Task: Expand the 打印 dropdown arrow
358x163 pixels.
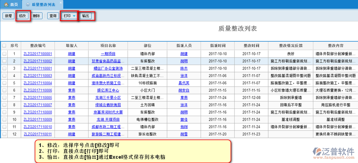Action: coord(74,16)
